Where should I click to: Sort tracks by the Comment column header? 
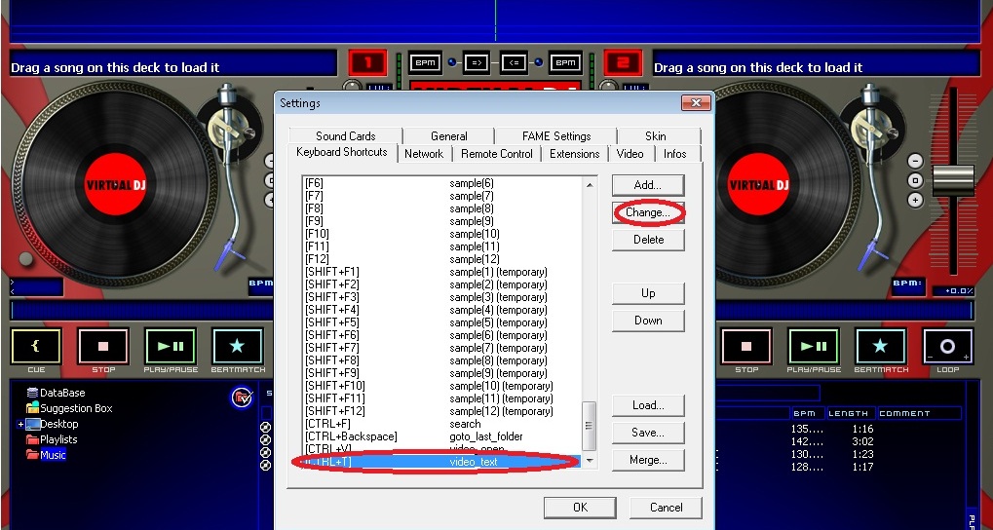[x=919, y=413]
